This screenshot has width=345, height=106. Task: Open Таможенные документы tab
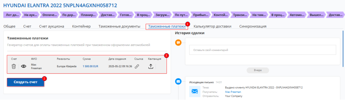point(119,26)
